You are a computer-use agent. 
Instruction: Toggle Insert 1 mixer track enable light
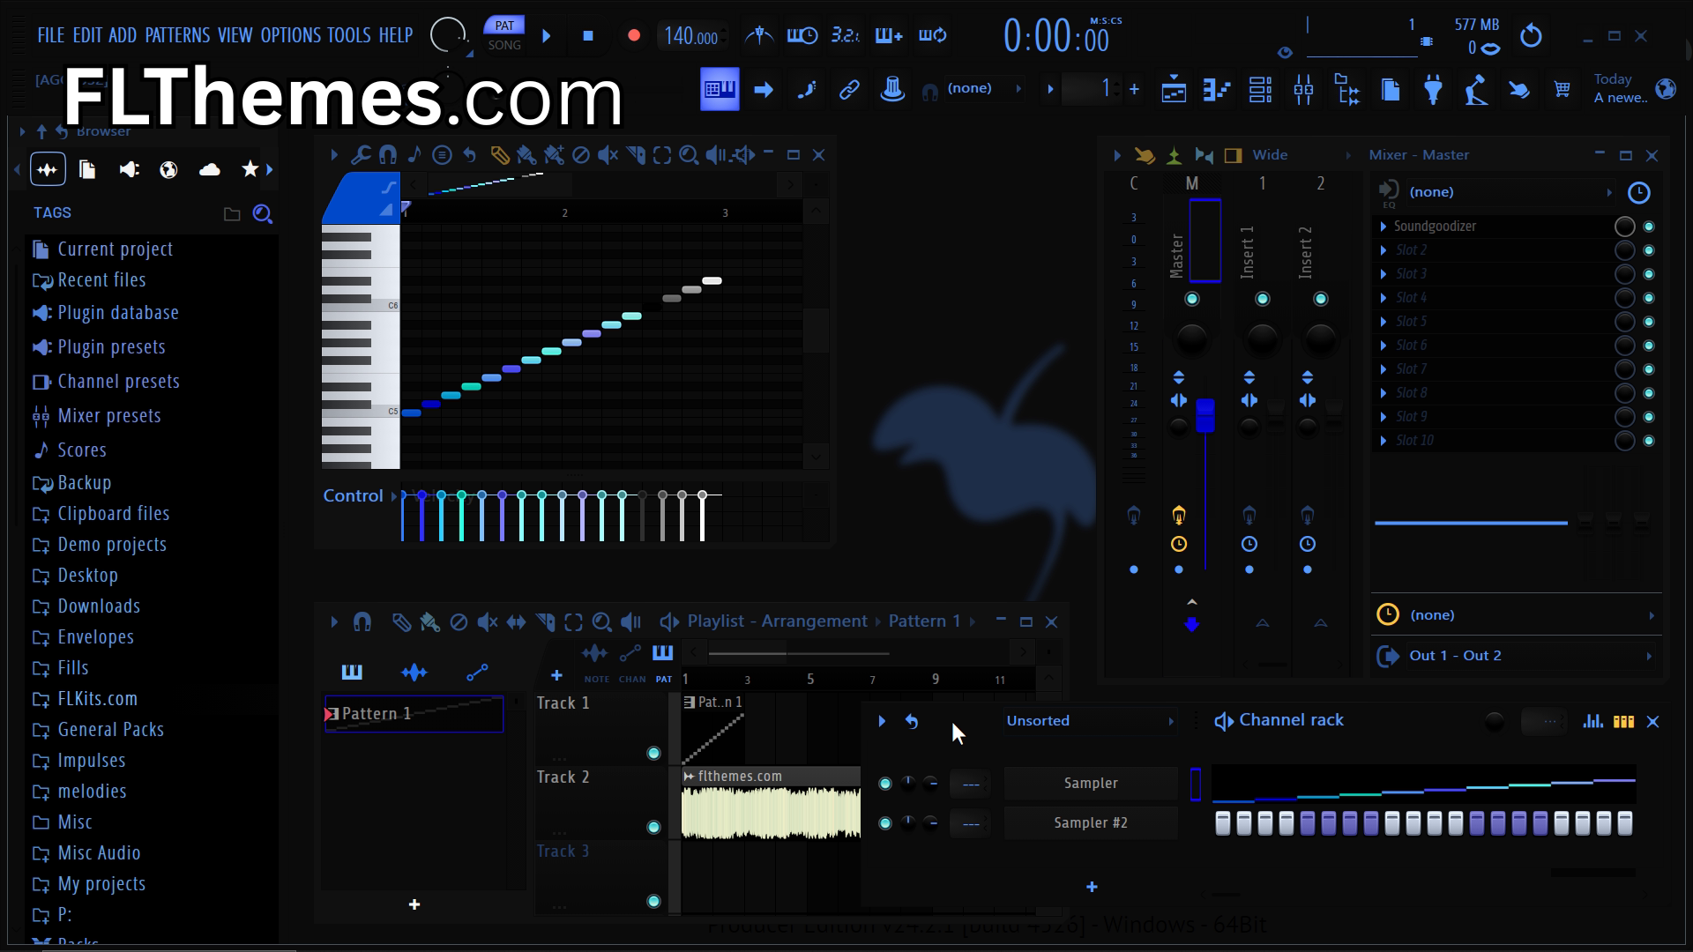coord(1263,299)
